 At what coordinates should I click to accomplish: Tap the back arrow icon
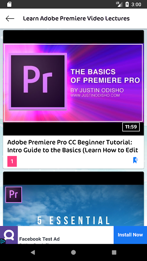[x=10, y=19]
